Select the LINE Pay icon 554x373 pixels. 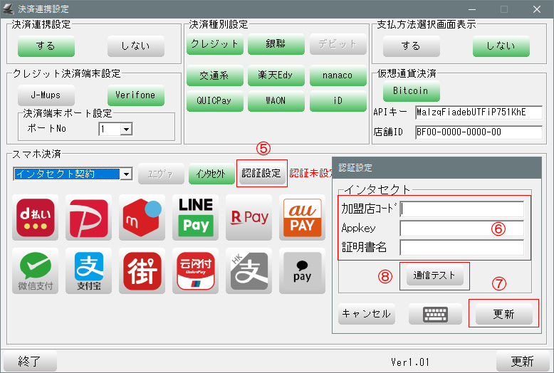pyautogui.click(x=195, y=217)
